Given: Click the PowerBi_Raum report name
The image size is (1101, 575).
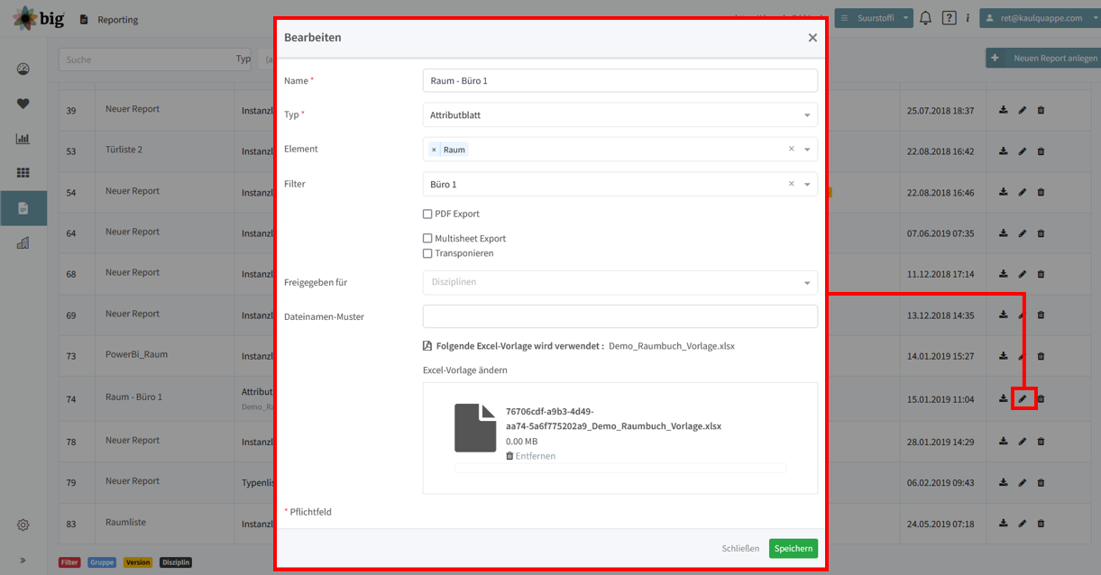Looking at the screenshot, I should [137, 354].
